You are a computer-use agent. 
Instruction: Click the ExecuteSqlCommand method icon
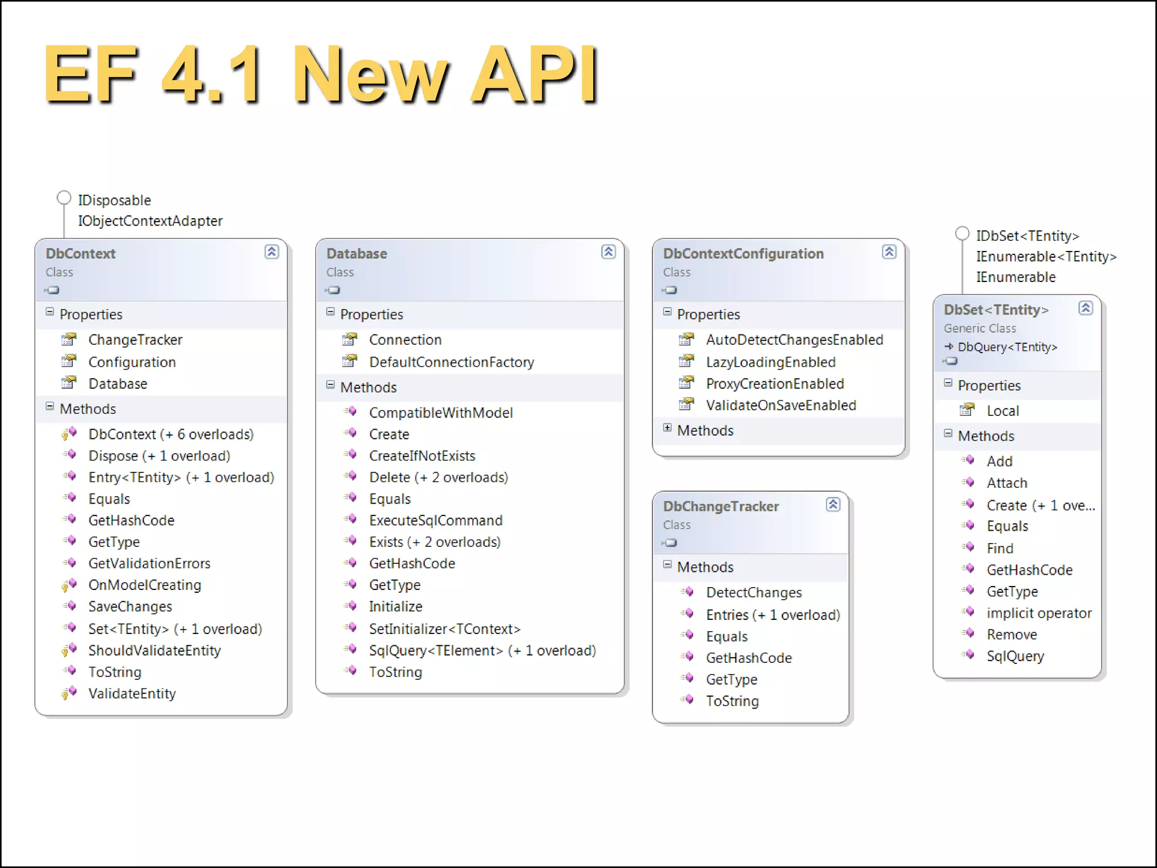point(350,519)
